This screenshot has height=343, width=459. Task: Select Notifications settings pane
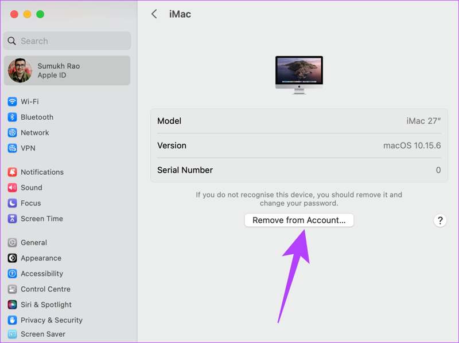pos(42,172)
